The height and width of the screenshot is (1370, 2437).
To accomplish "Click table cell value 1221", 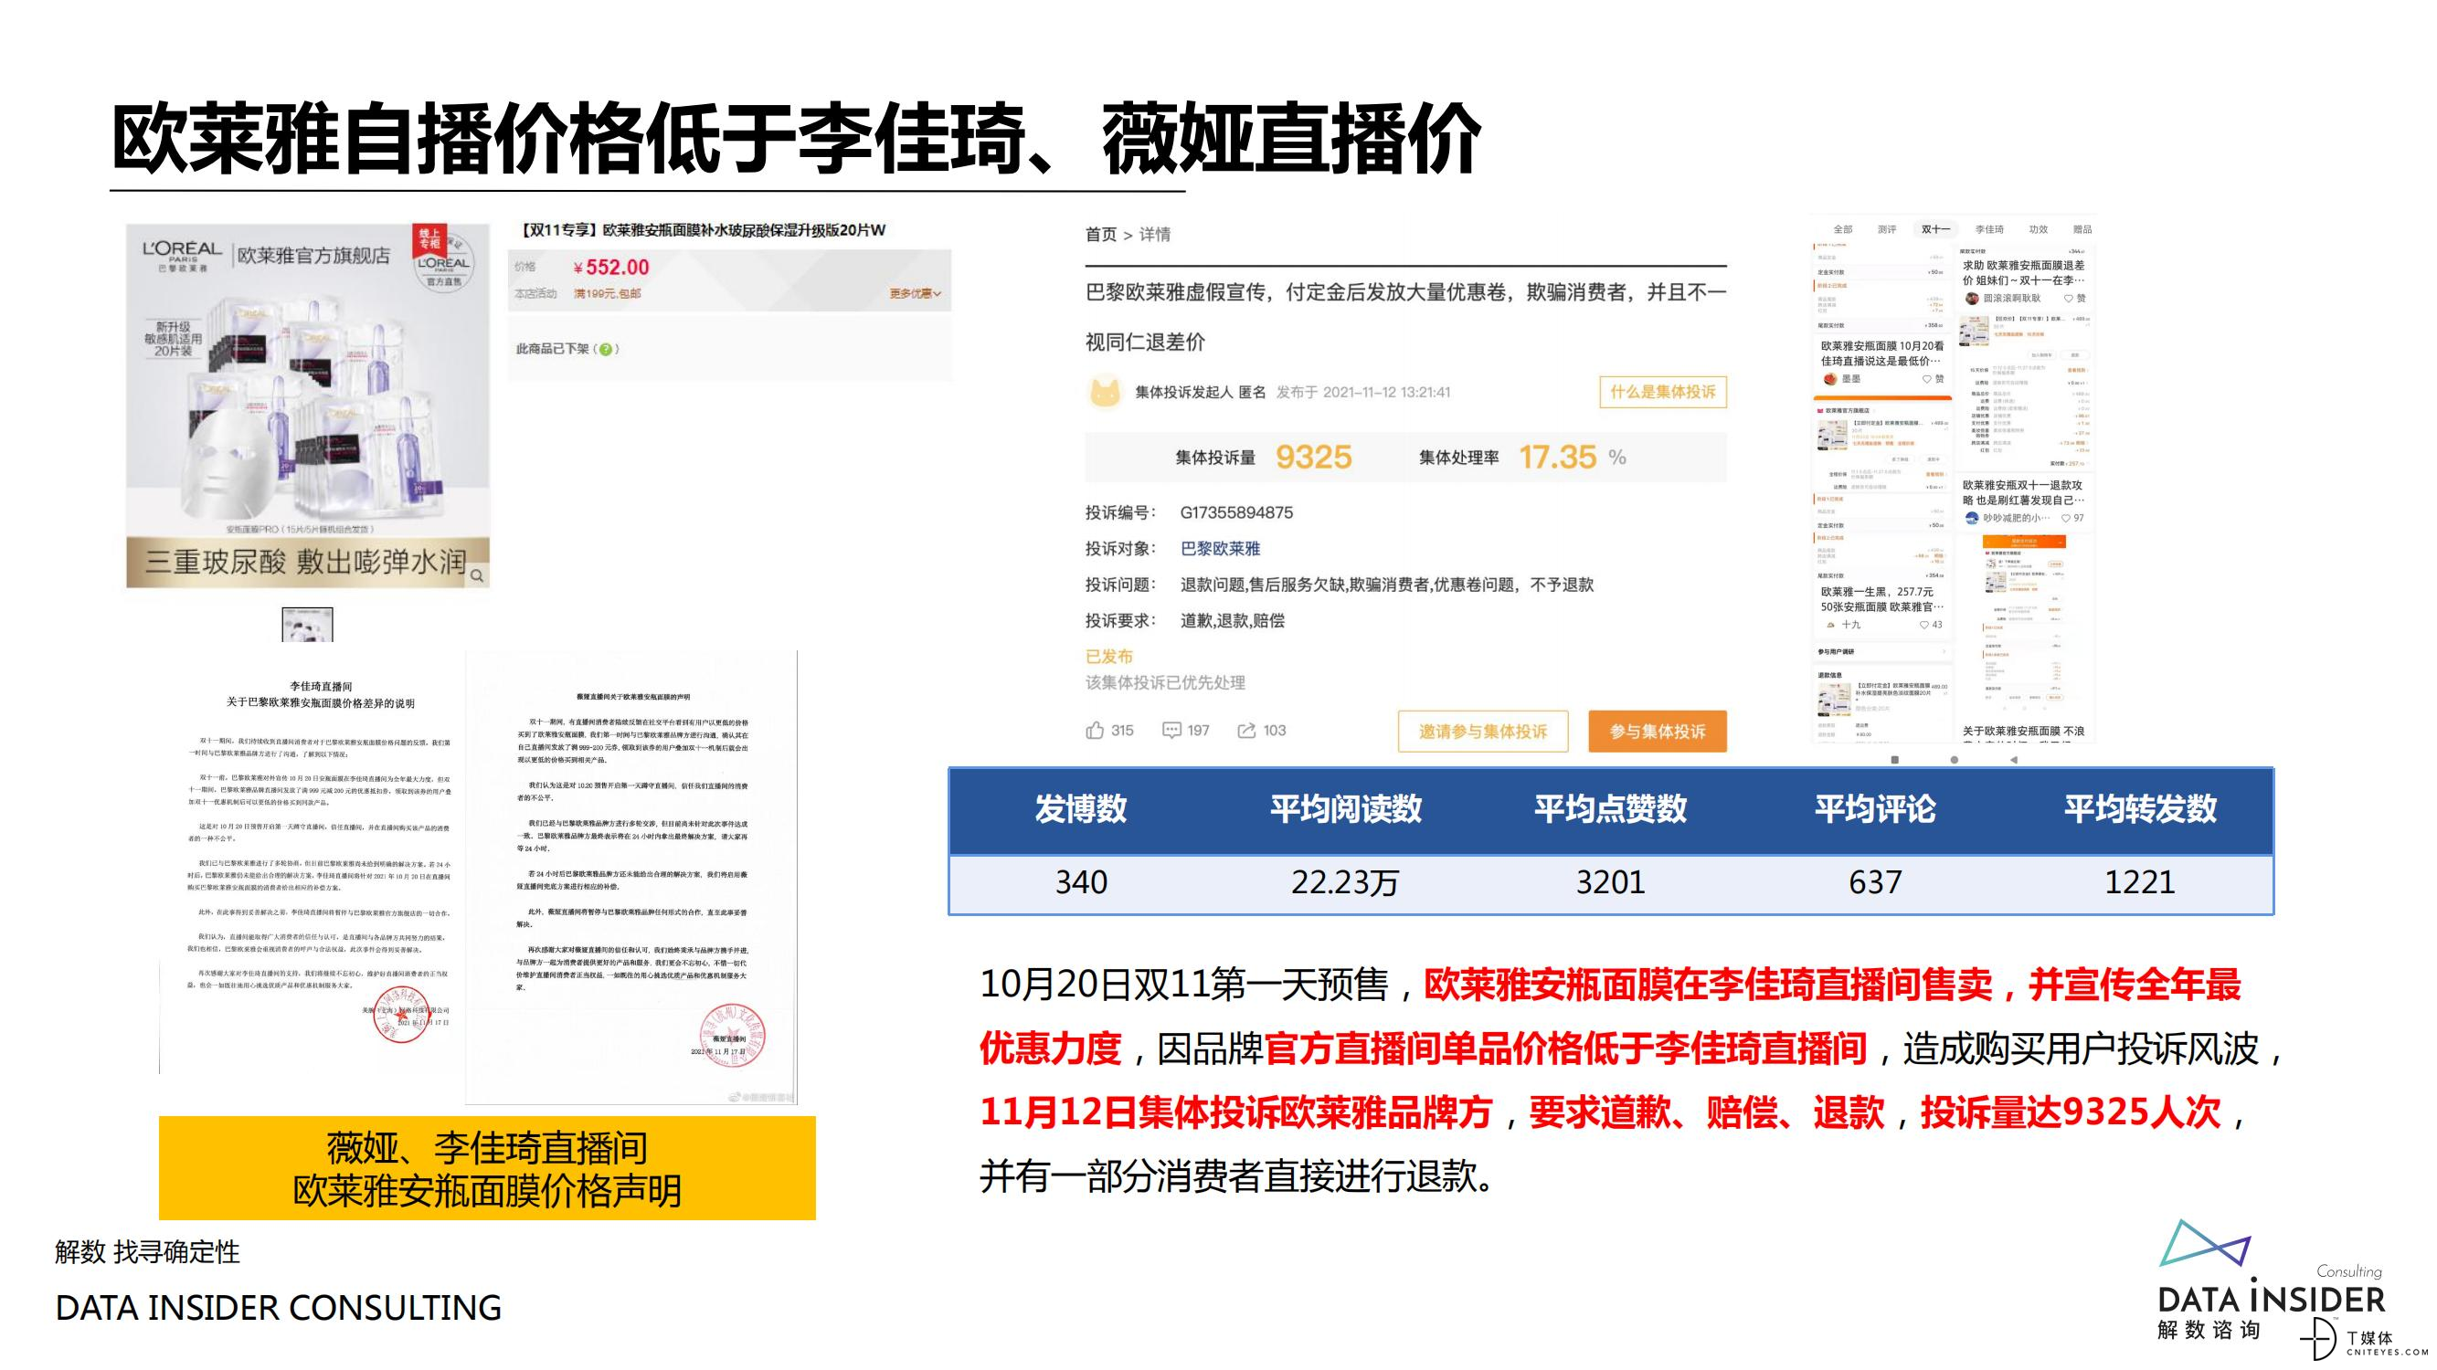I will (x=2140, y=882).
